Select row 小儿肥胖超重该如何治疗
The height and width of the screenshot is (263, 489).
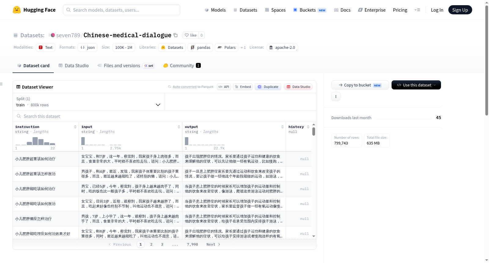point(162,159)
